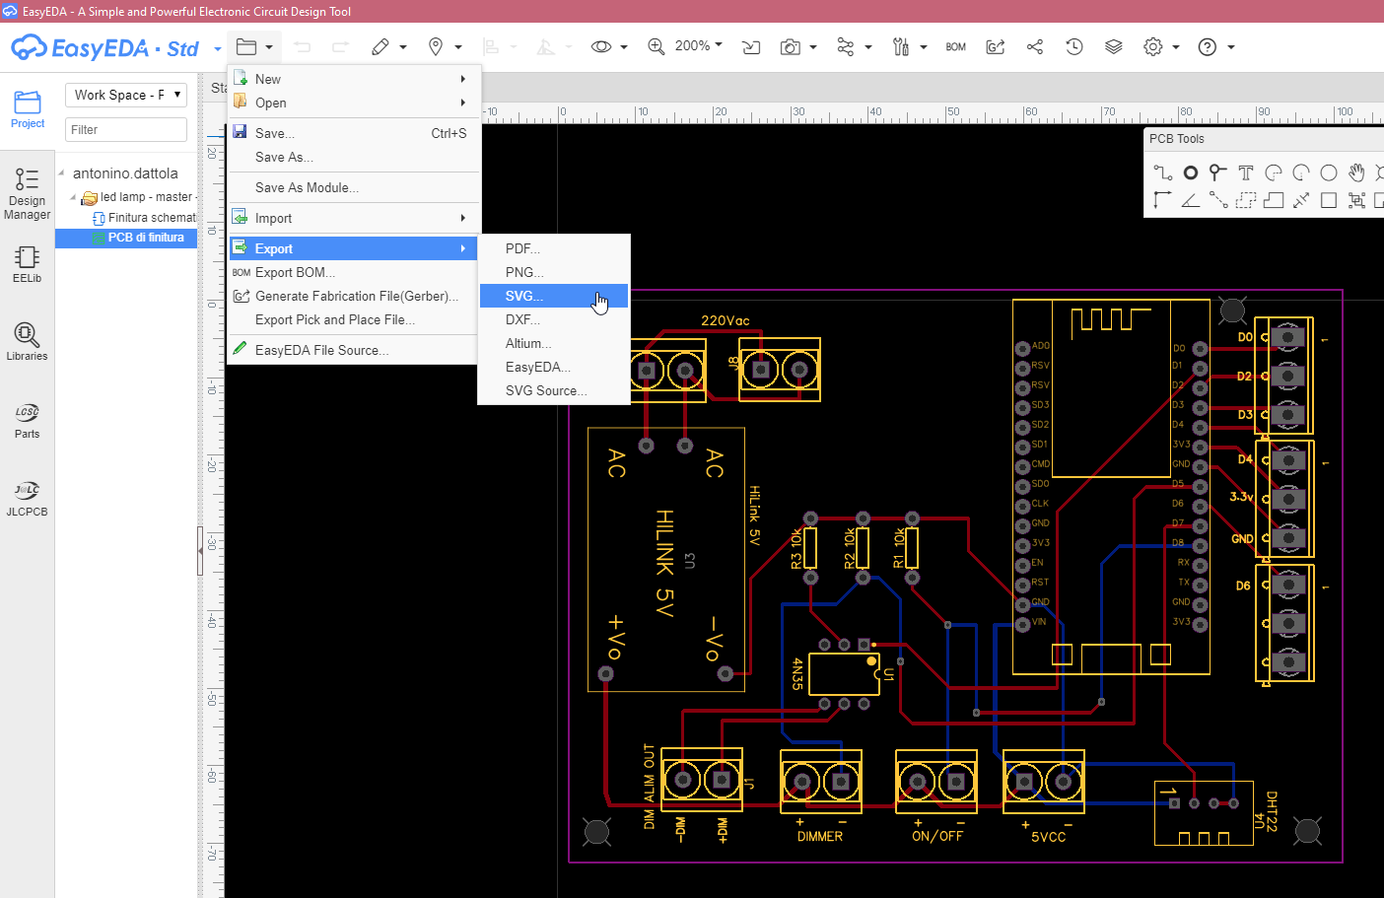Expand the Help question mark menu arrow
The height and width of the screenshot is (898, 1384).
point(1231,47)
